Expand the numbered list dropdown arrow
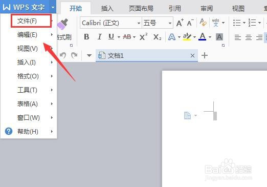Image resolution: width=267 pixels, height=187 pixels. [259, 23]
